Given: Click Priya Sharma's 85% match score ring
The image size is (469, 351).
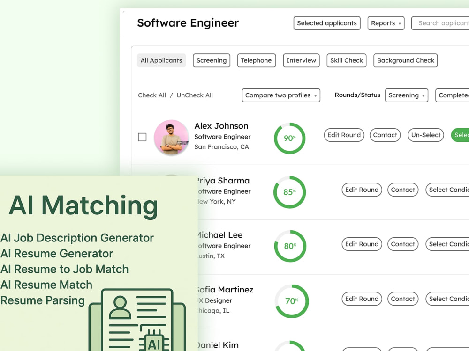Looking at the screenshot, I should [x=289, y=192].
